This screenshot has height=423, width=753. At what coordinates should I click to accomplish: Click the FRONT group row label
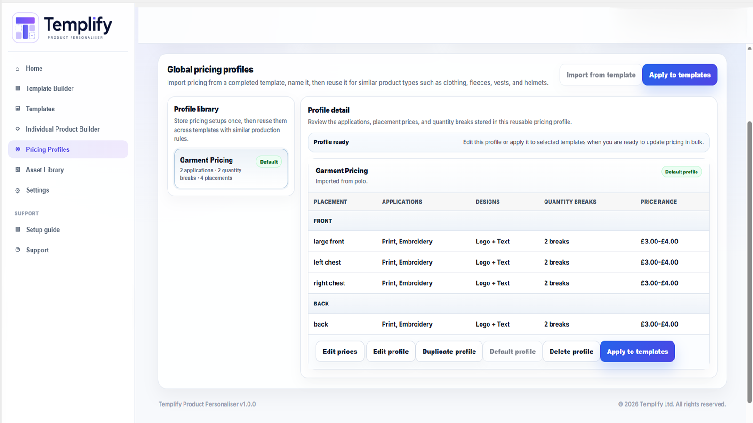[x=323, y=221]
